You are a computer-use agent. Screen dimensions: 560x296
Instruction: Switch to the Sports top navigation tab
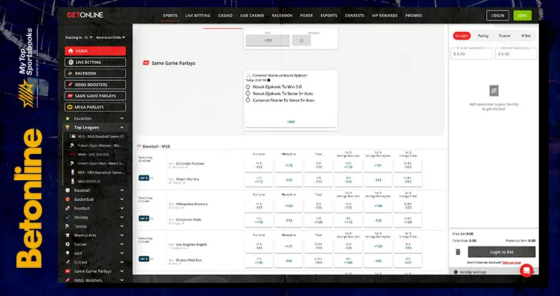click(170, 16)
